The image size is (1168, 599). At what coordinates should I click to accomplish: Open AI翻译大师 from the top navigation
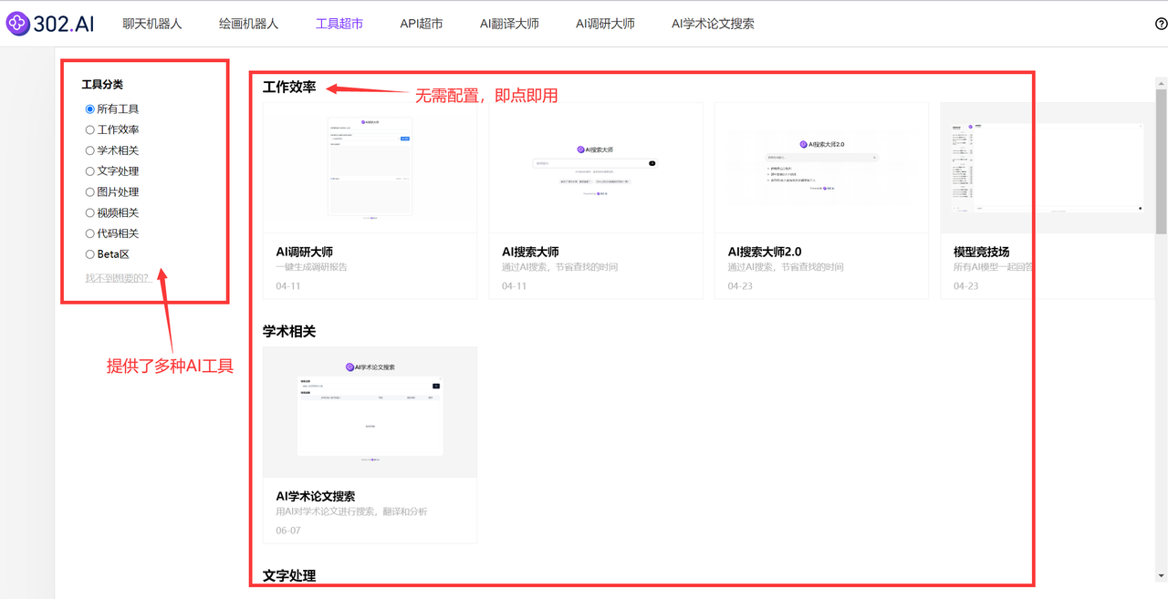click(x=509, y=25)
